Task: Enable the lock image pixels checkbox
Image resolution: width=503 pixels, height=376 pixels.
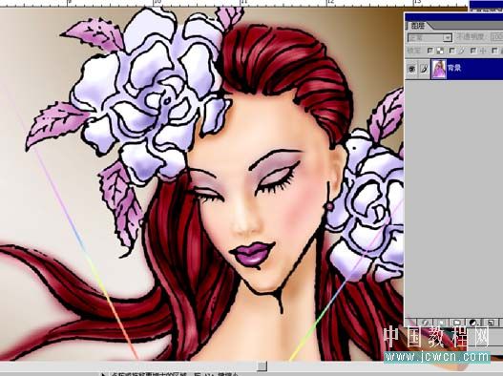Action: (452, 51)
